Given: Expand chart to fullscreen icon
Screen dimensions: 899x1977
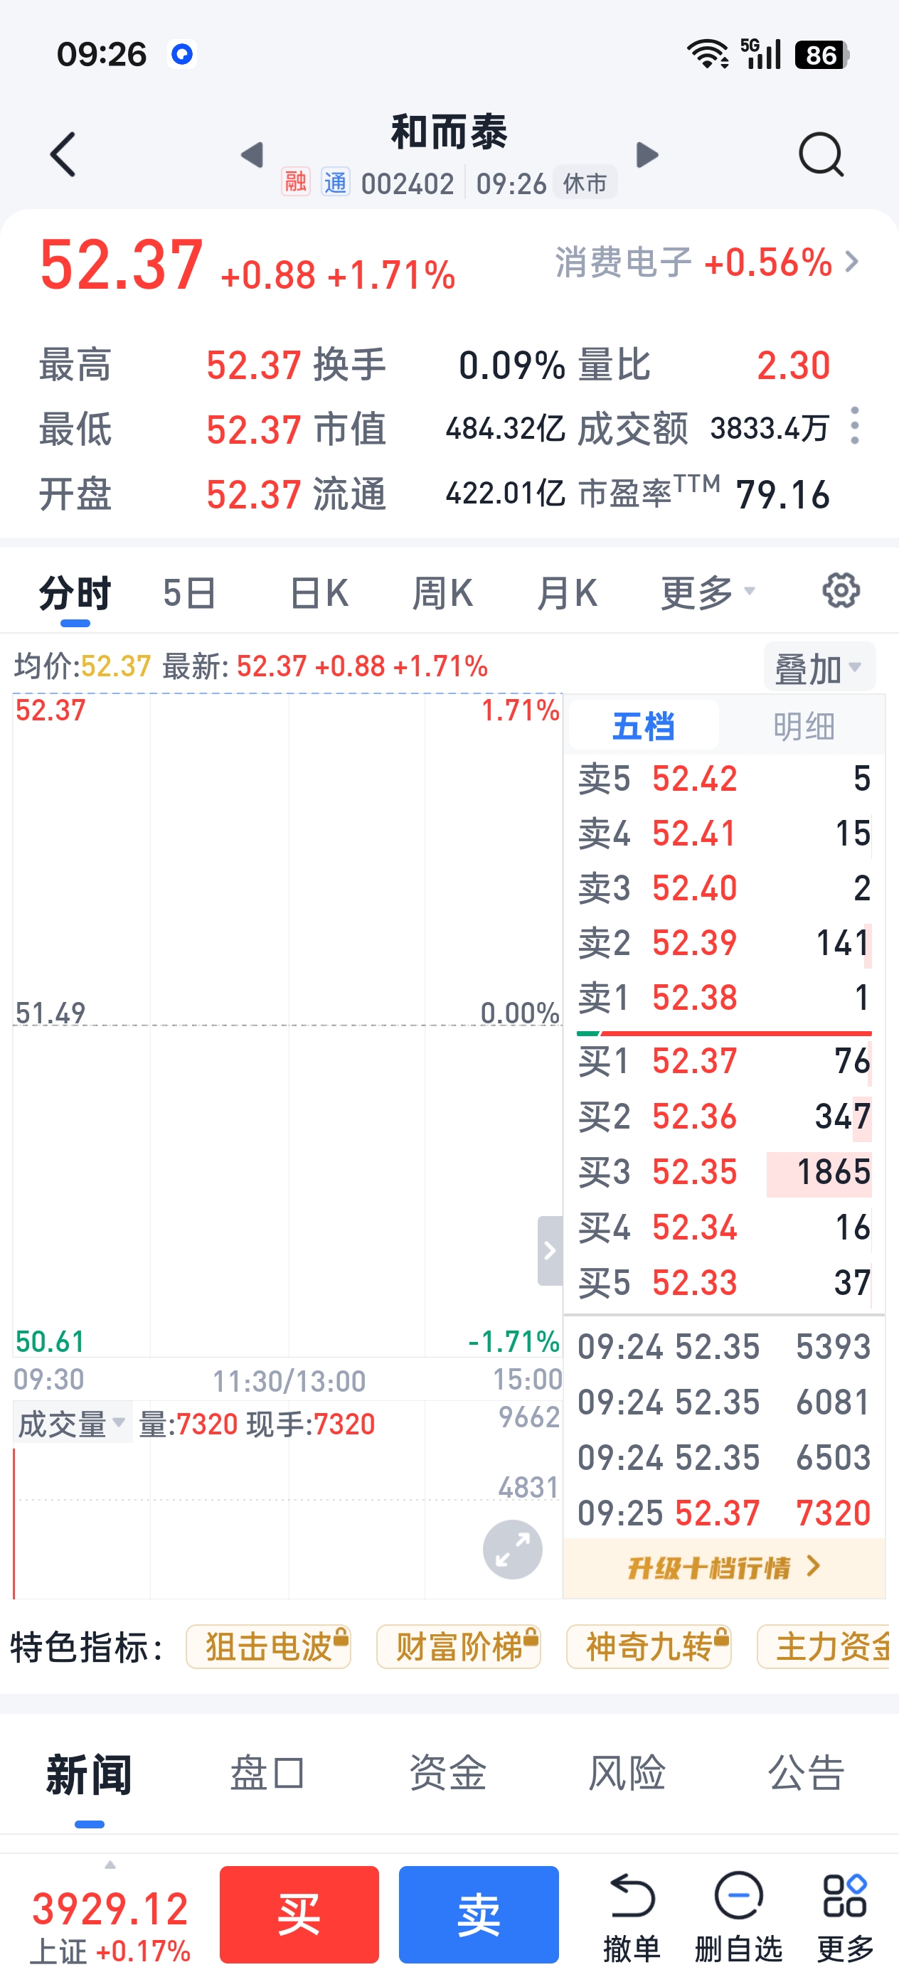Looking at the screenshot, I should tap(512, 1549).
